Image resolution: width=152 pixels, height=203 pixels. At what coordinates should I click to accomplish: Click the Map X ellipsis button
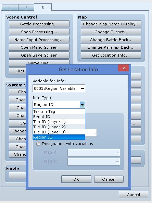click(x=117, y=153)
